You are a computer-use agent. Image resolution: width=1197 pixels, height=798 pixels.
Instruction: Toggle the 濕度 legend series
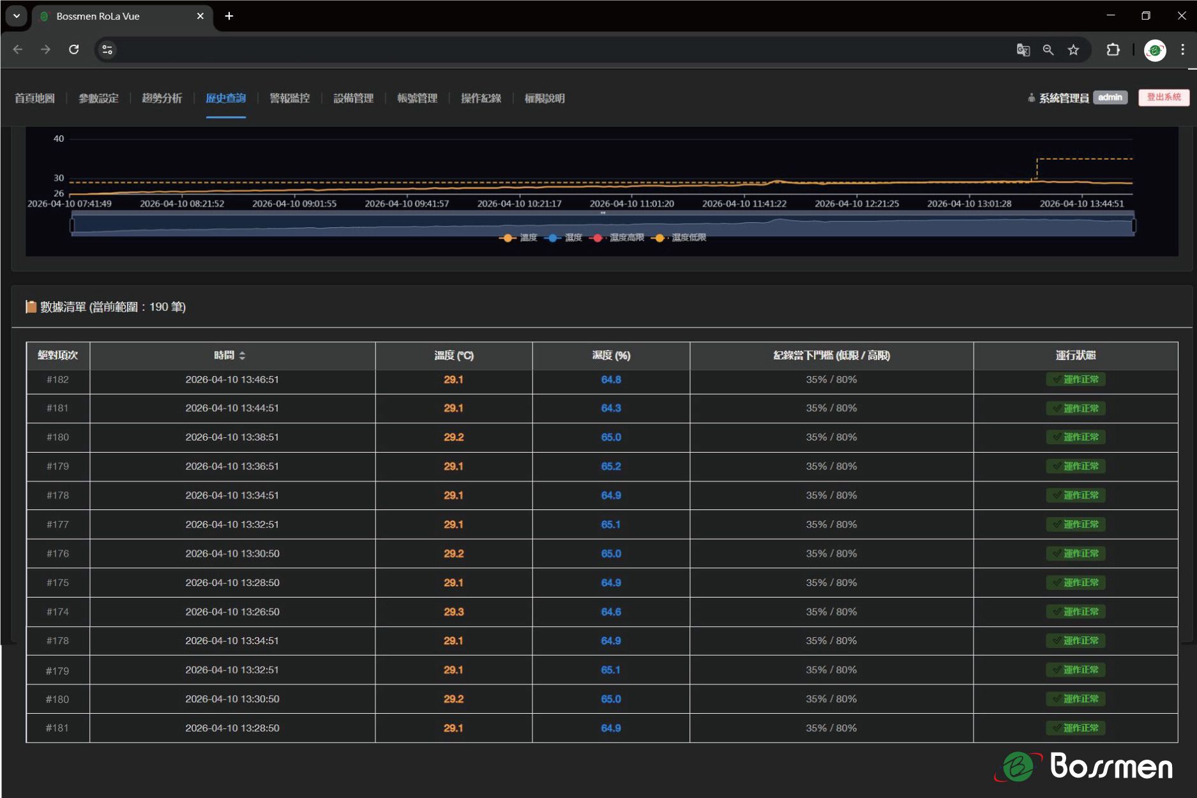coord(564,237)
